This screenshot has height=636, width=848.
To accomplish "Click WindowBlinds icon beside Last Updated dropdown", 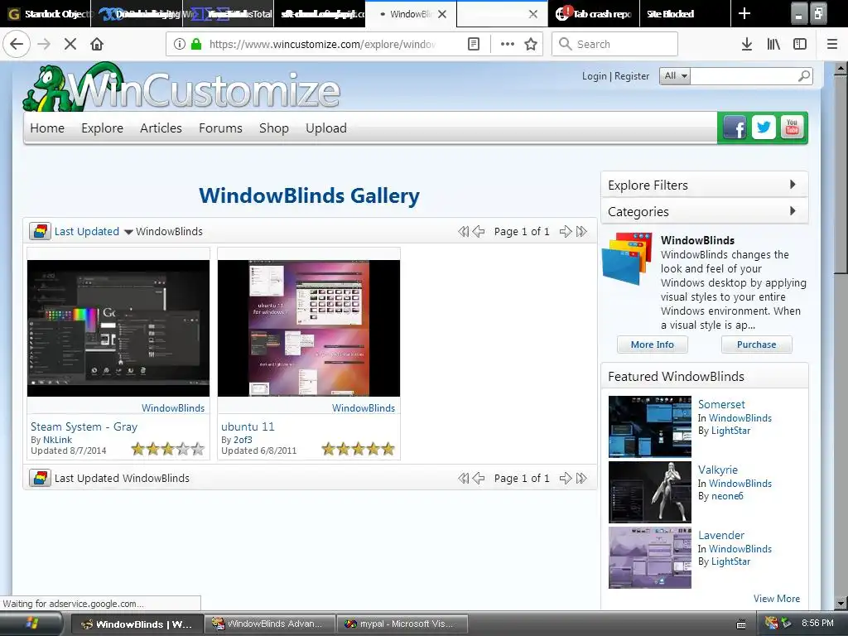I will (40, 232).
